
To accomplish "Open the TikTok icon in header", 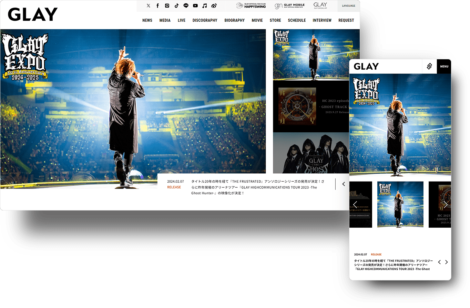I will point(176,6).
